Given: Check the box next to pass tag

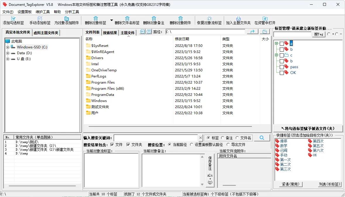Looking at the screenshot, I should tap(282, 67).
